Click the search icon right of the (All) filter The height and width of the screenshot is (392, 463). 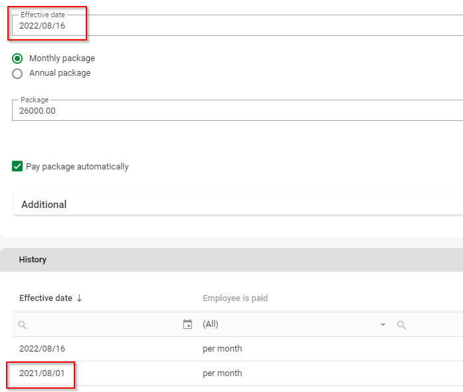pyautogui.click(x=401, y=325)
